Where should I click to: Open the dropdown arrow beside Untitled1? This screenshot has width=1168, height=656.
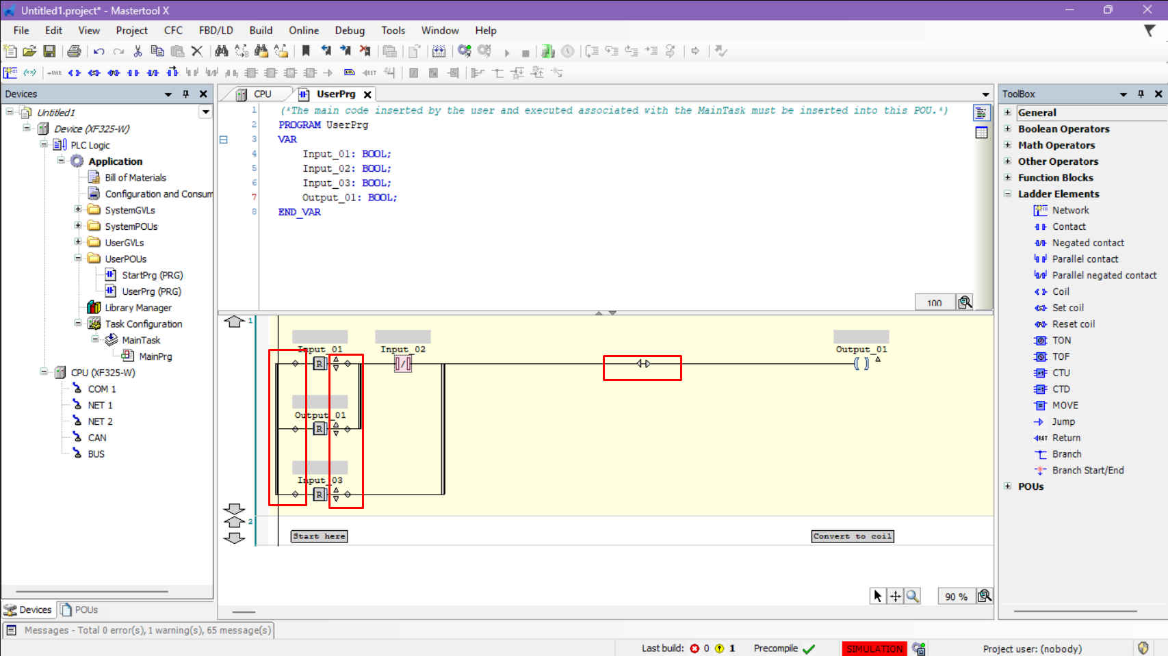point(205,112)
